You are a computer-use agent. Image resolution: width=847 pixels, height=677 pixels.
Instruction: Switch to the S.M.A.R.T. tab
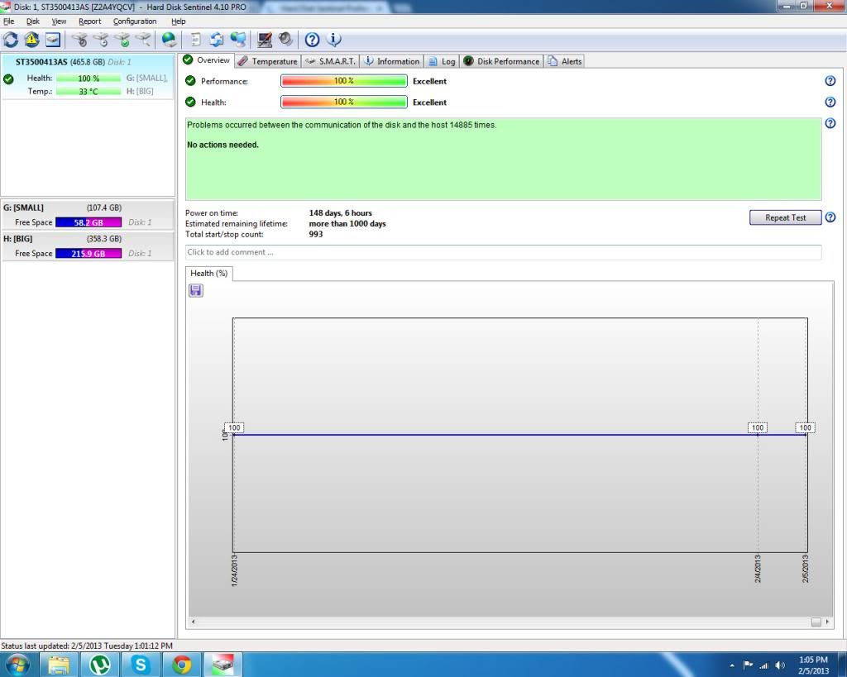(x=330, y=61)
